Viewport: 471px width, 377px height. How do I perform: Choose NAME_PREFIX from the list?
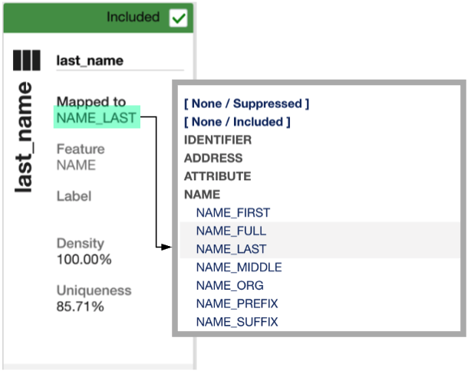(x=237, y=303)
